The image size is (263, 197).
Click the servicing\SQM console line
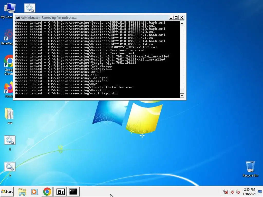coord(56,84)
